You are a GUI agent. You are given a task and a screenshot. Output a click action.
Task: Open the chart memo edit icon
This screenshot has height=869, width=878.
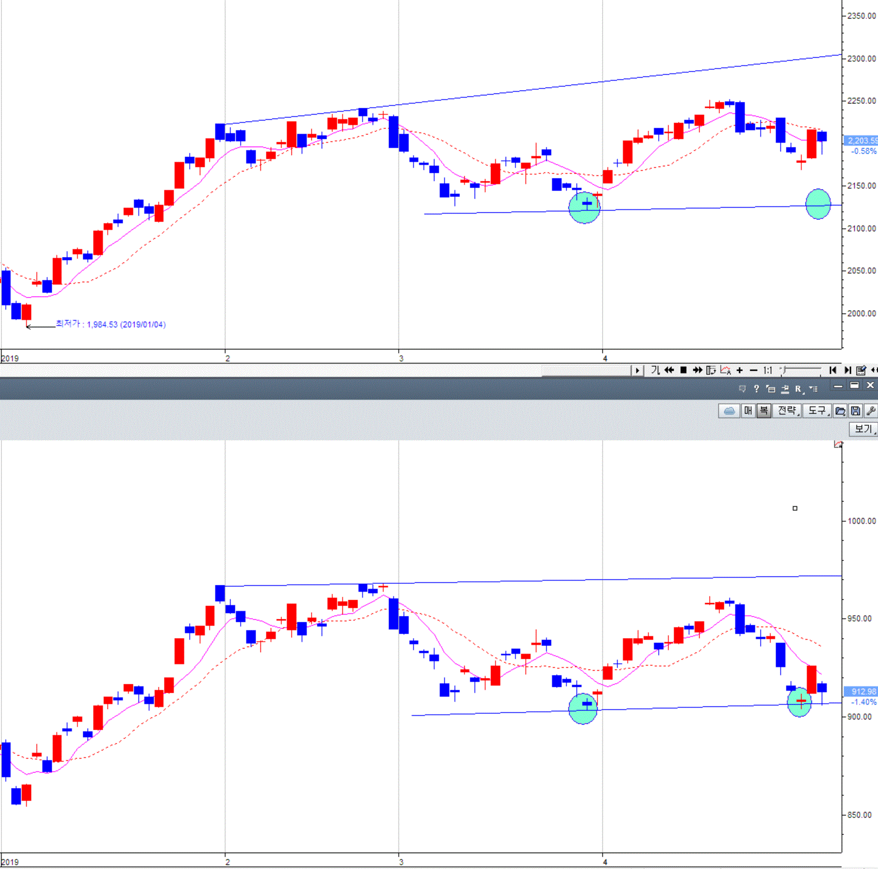click(x=861, y=370)
